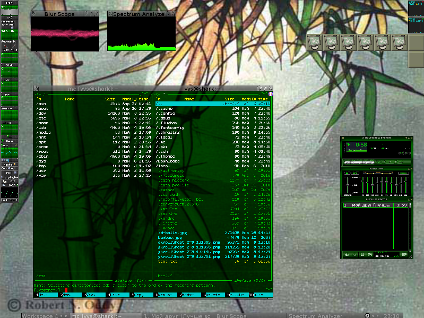Screen dimensions: 424x318
Task: Click the Spectrum Analyzer visualization window
Action: 142,34
